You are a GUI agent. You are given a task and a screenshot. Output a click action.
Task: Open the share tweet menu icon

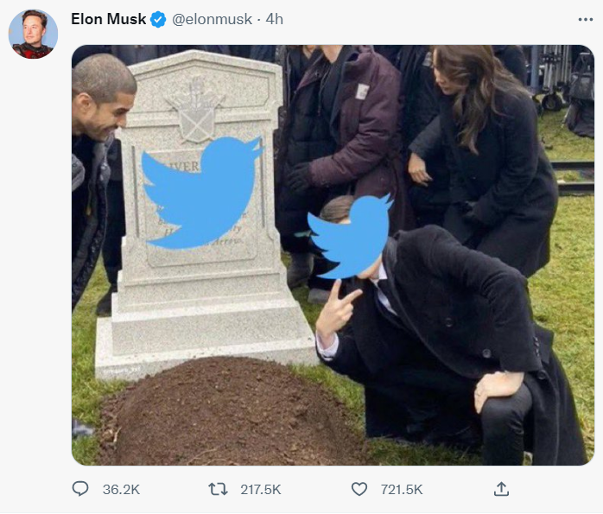tap(501, 489)
